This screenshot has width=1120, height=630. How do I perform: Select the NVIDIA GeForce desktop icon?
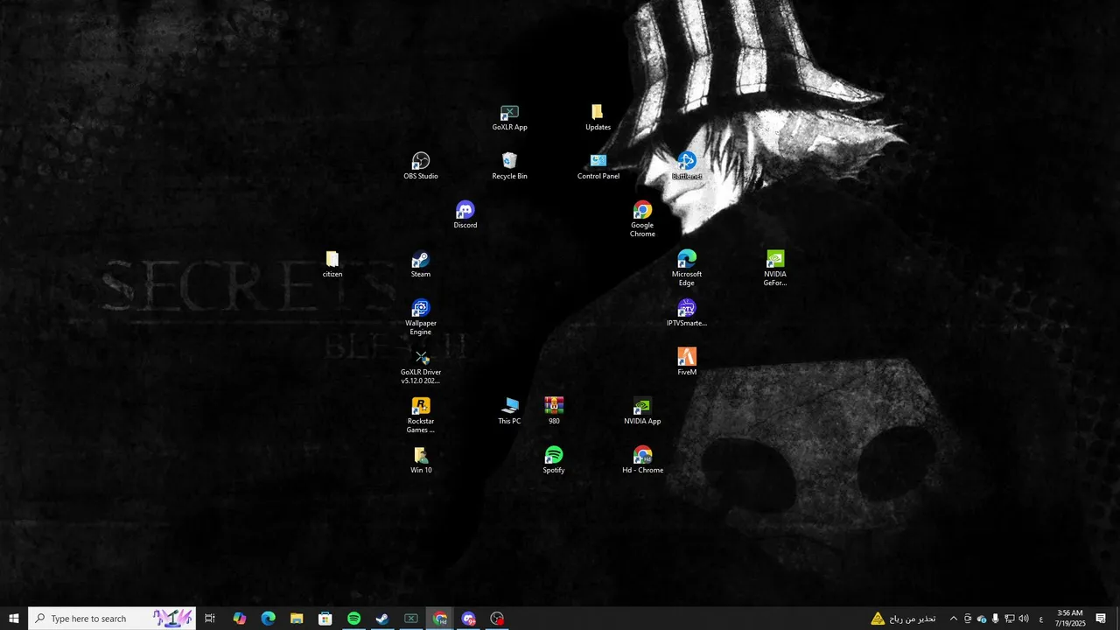coord(775,269)
